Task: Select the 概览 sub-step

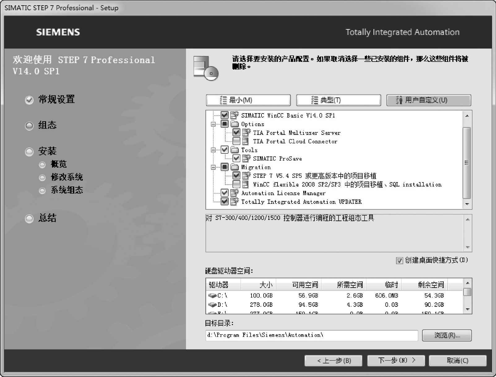Action: point(53,164)
